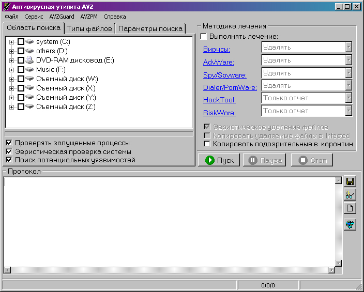This screenshot has height=292, width=364.
Task: Click the protocol scroll up arrow
Action: (x=339, y=181)
